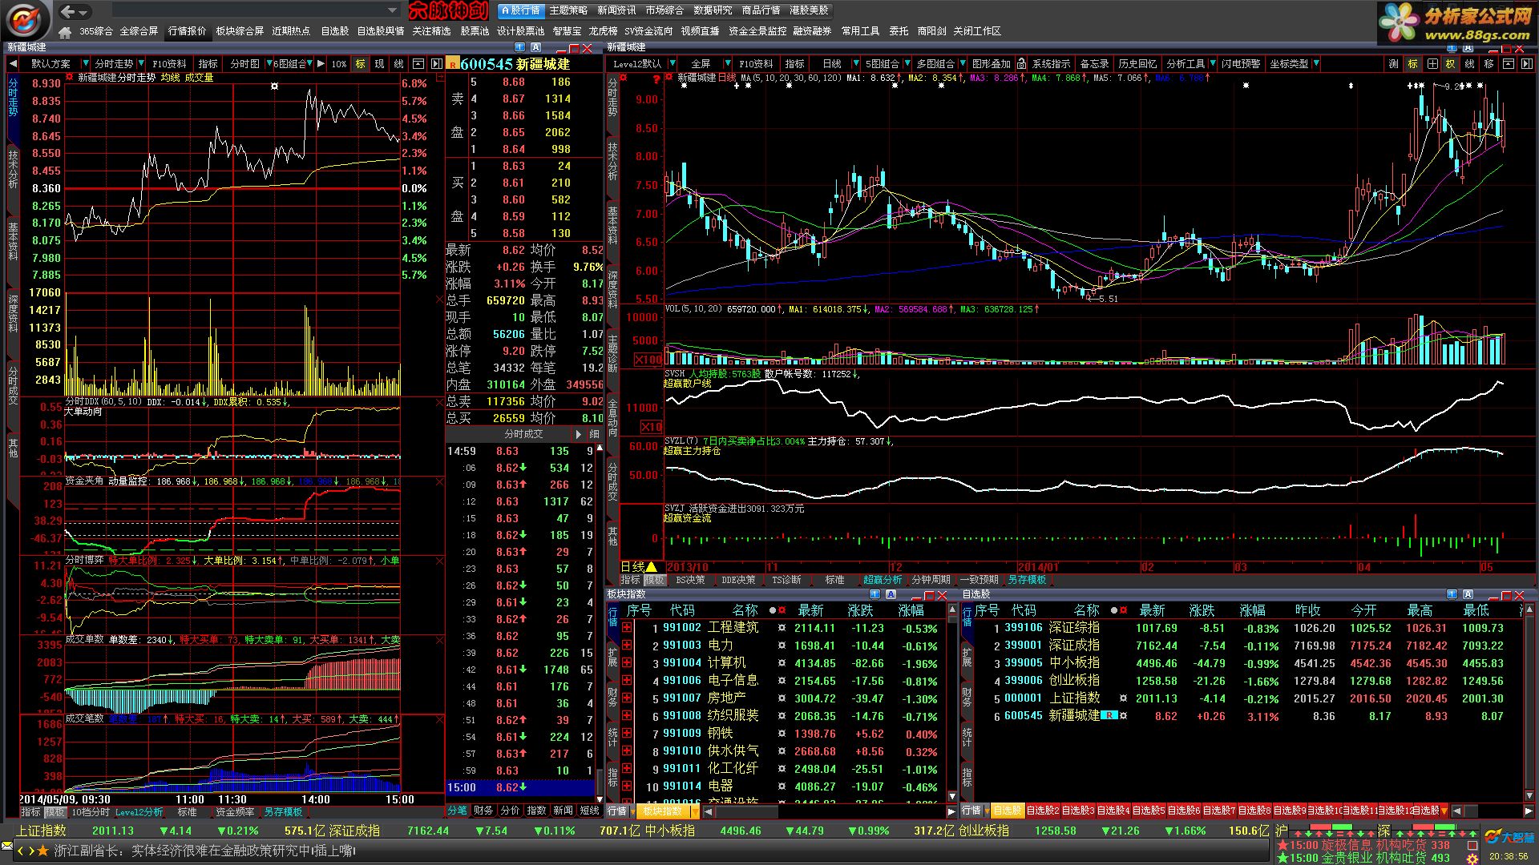Select the 新闻资讯 top menu
Image resolution: width=1539 pixels, height=865 pixels.
tap(616, 10)
